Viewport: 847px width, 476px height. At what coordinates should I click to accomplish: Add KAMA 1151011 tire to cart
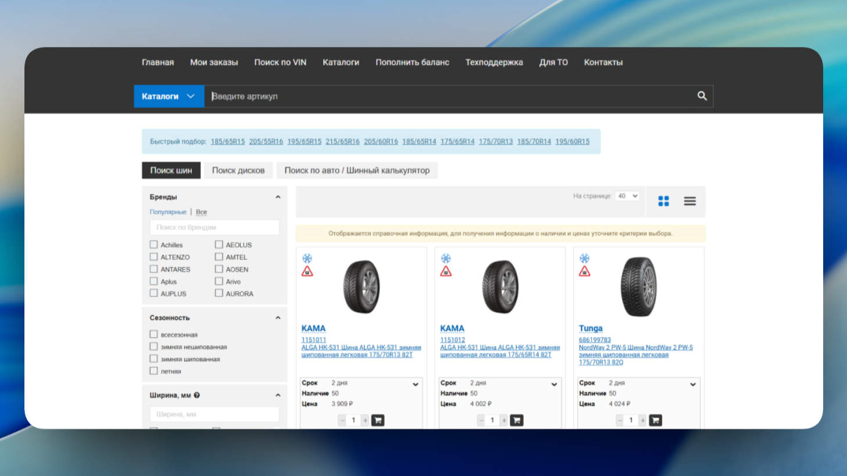coord(378,420)
